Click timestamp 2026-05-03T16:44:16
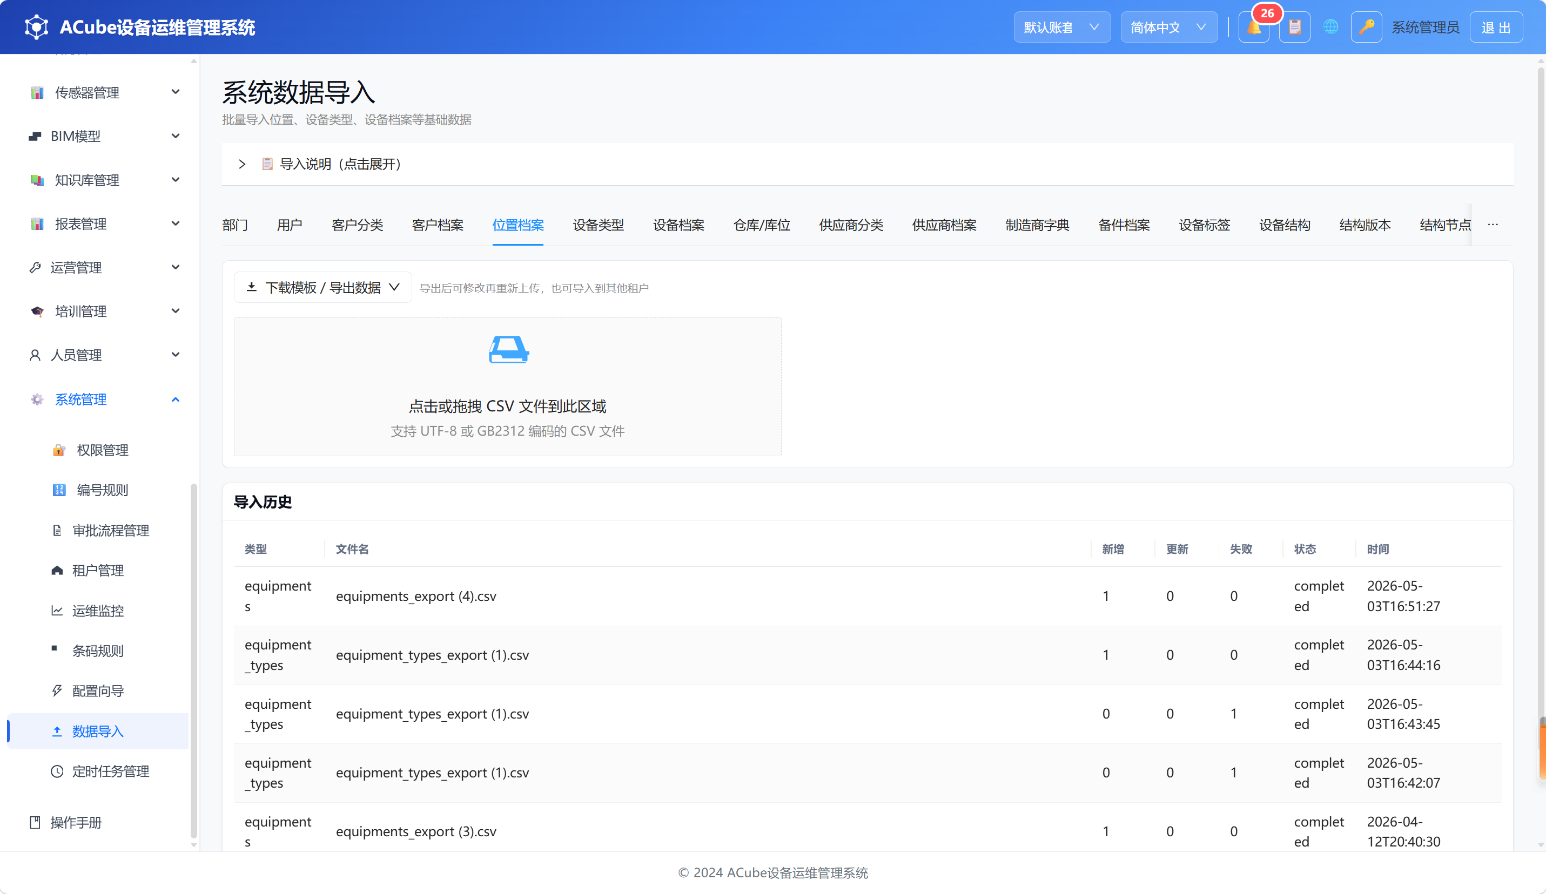 coord(1404,655)
